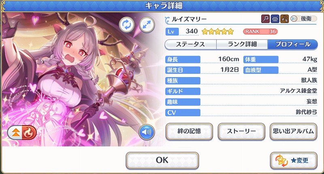Click the brown skill type icon

pyautogui.click(x=285, y=19)
